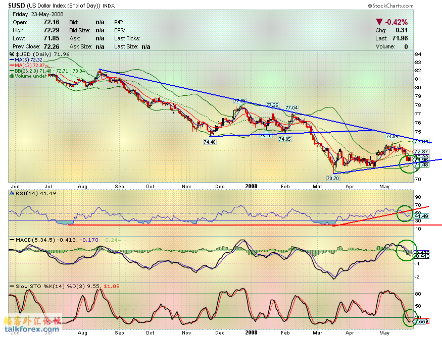Click the 77.04 peak price label
Image resolution: width=442 pixels, height=337 pixels.
click(291, 107)
